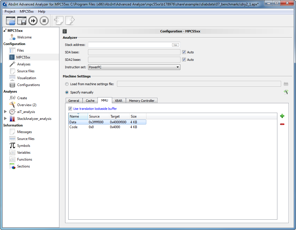Viewport: 296px width, 230px height.
Task: Open Sections information view
Action: pos(24,166)
